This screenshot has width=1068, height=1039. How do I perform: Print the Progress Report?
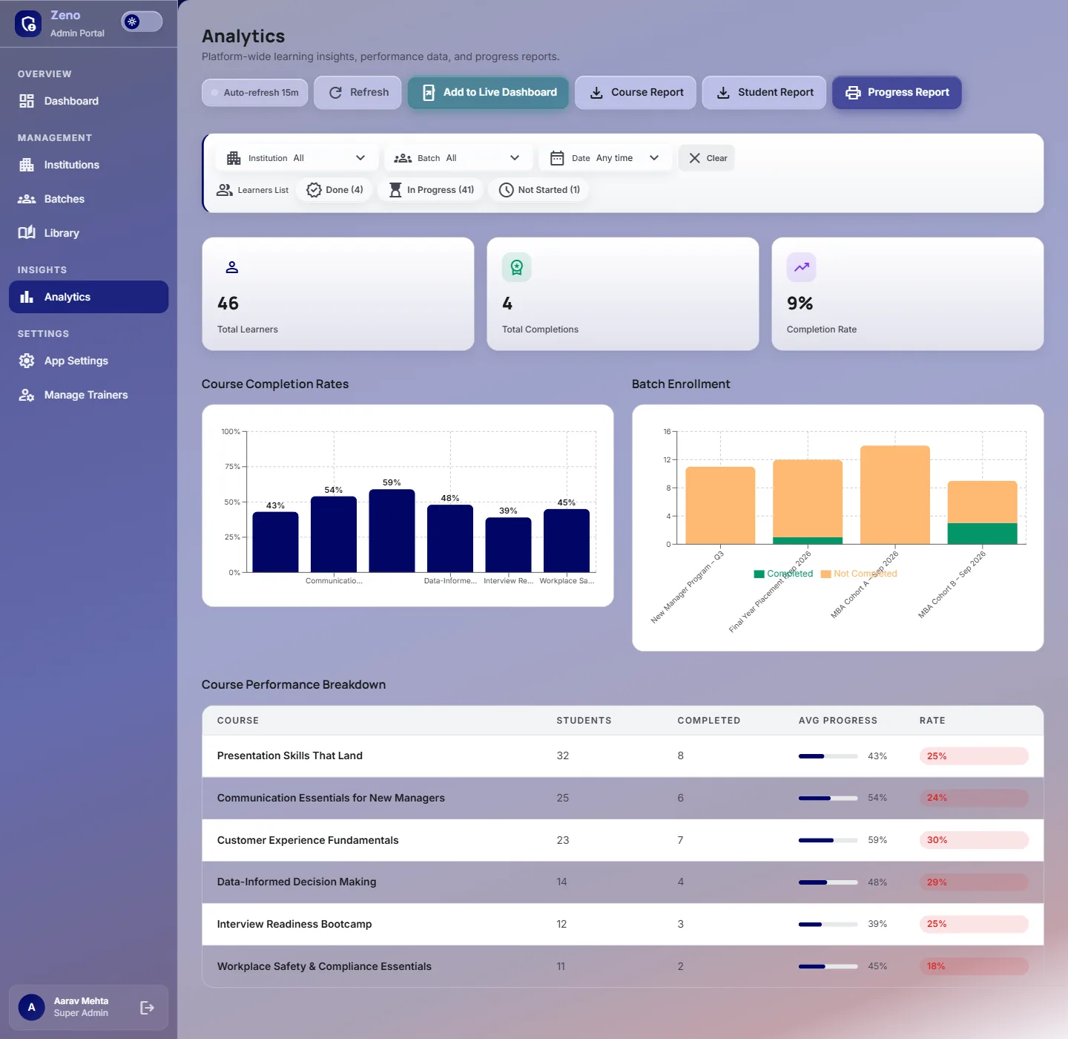click(897, 93)
